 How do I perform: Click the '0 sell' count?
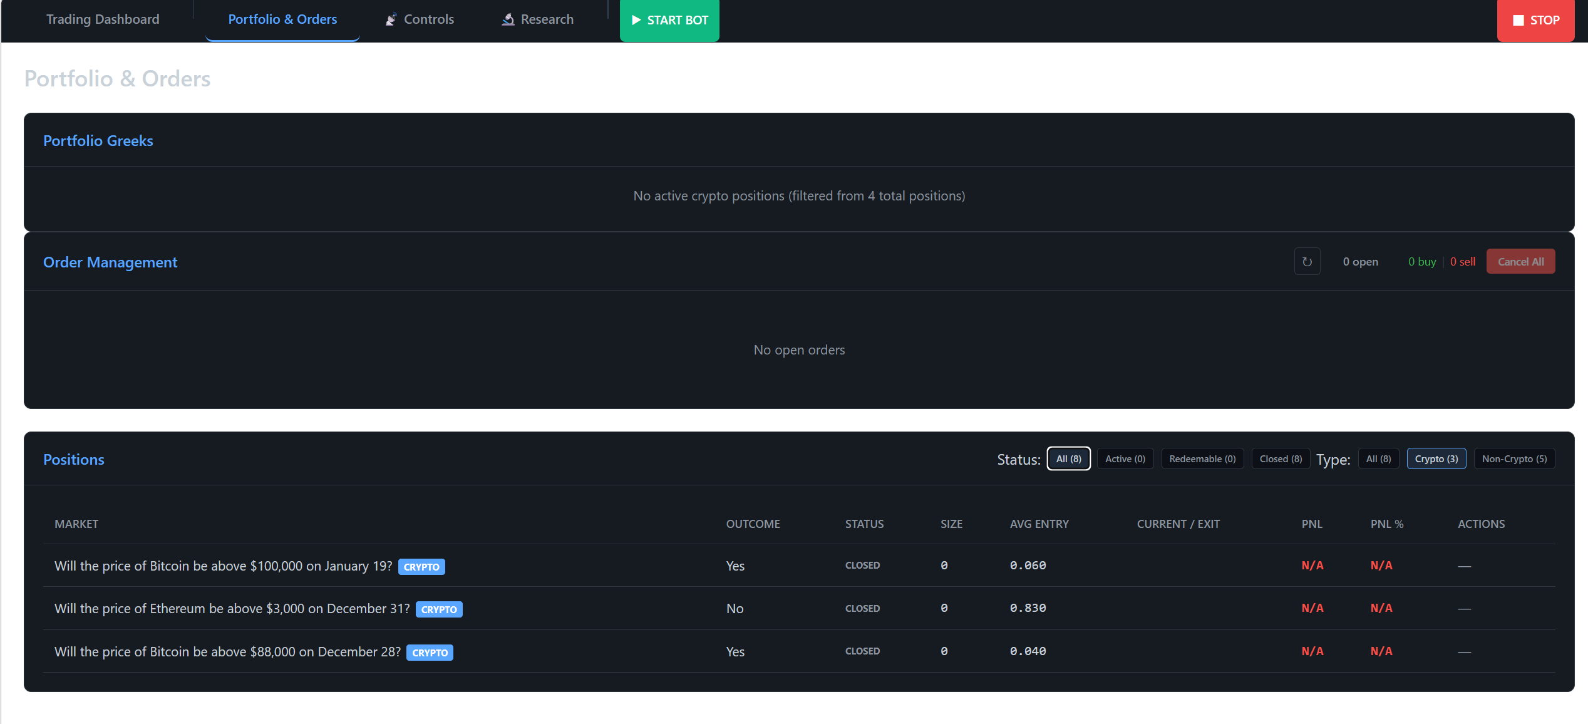click(x=1463, y=262)
